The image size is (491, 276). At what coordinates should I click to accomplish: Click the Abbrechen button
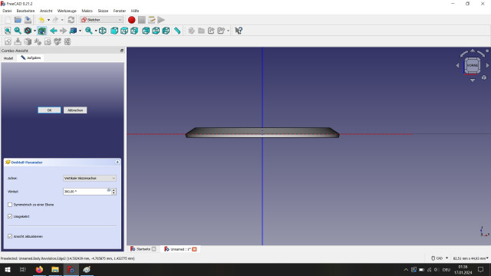coord(75,110)
